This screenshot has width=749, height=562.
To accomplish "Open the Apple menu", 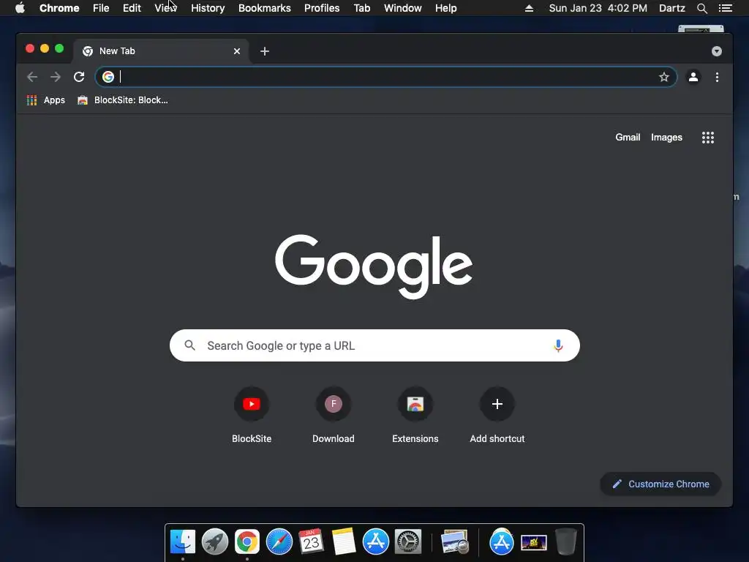I will pyautogui.click(x=20, y=7).
